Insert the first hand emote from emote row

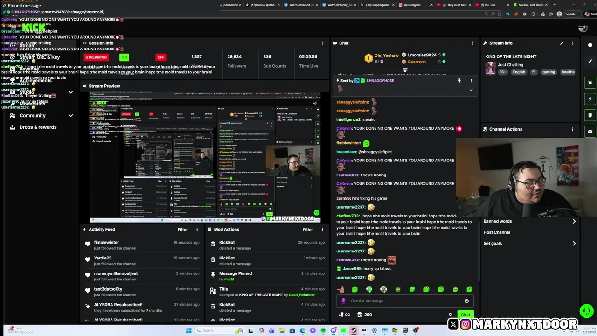(x=340, y=289)
